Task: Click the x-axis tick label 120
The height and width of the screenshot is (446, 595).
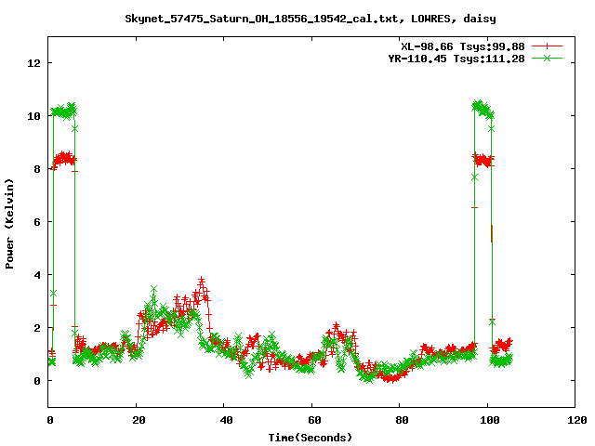Action: click(577, 420)
